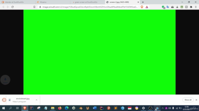Expand envirotment.jpg download options chevron
Image resolution: width=199 pixels, height=111 pixels.
tap(36, 100)
